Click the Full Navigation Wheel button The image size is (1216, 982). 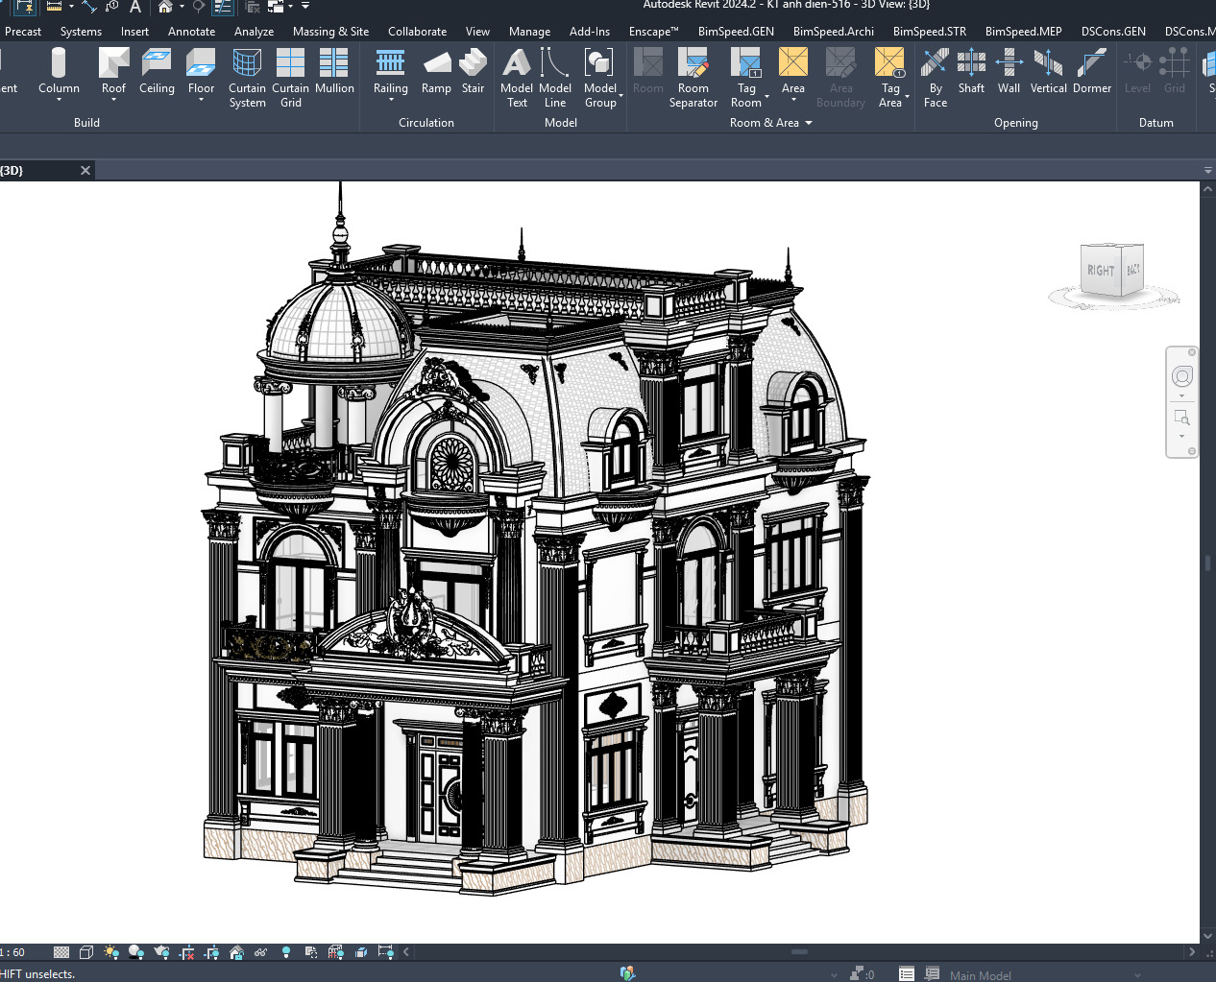click(x=1182, y=376)
